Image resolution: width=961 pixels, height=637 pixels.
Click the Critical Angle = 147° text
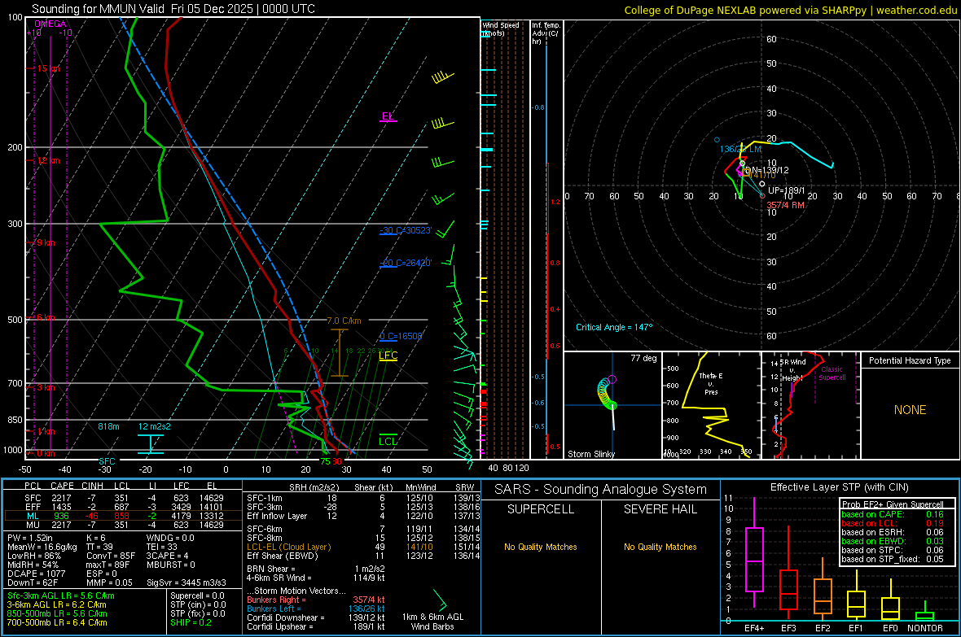(x=614, y=327)
